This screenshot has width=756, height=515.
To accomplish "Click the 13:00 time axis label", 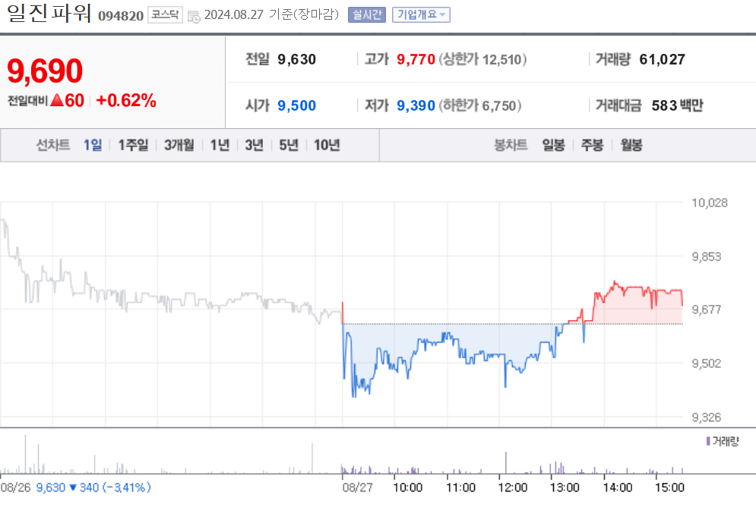I will (565, 488).
